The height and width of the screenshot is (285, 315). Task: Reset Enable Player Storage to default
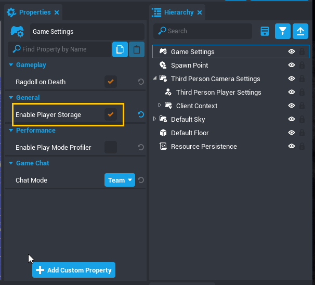point(141,114)
